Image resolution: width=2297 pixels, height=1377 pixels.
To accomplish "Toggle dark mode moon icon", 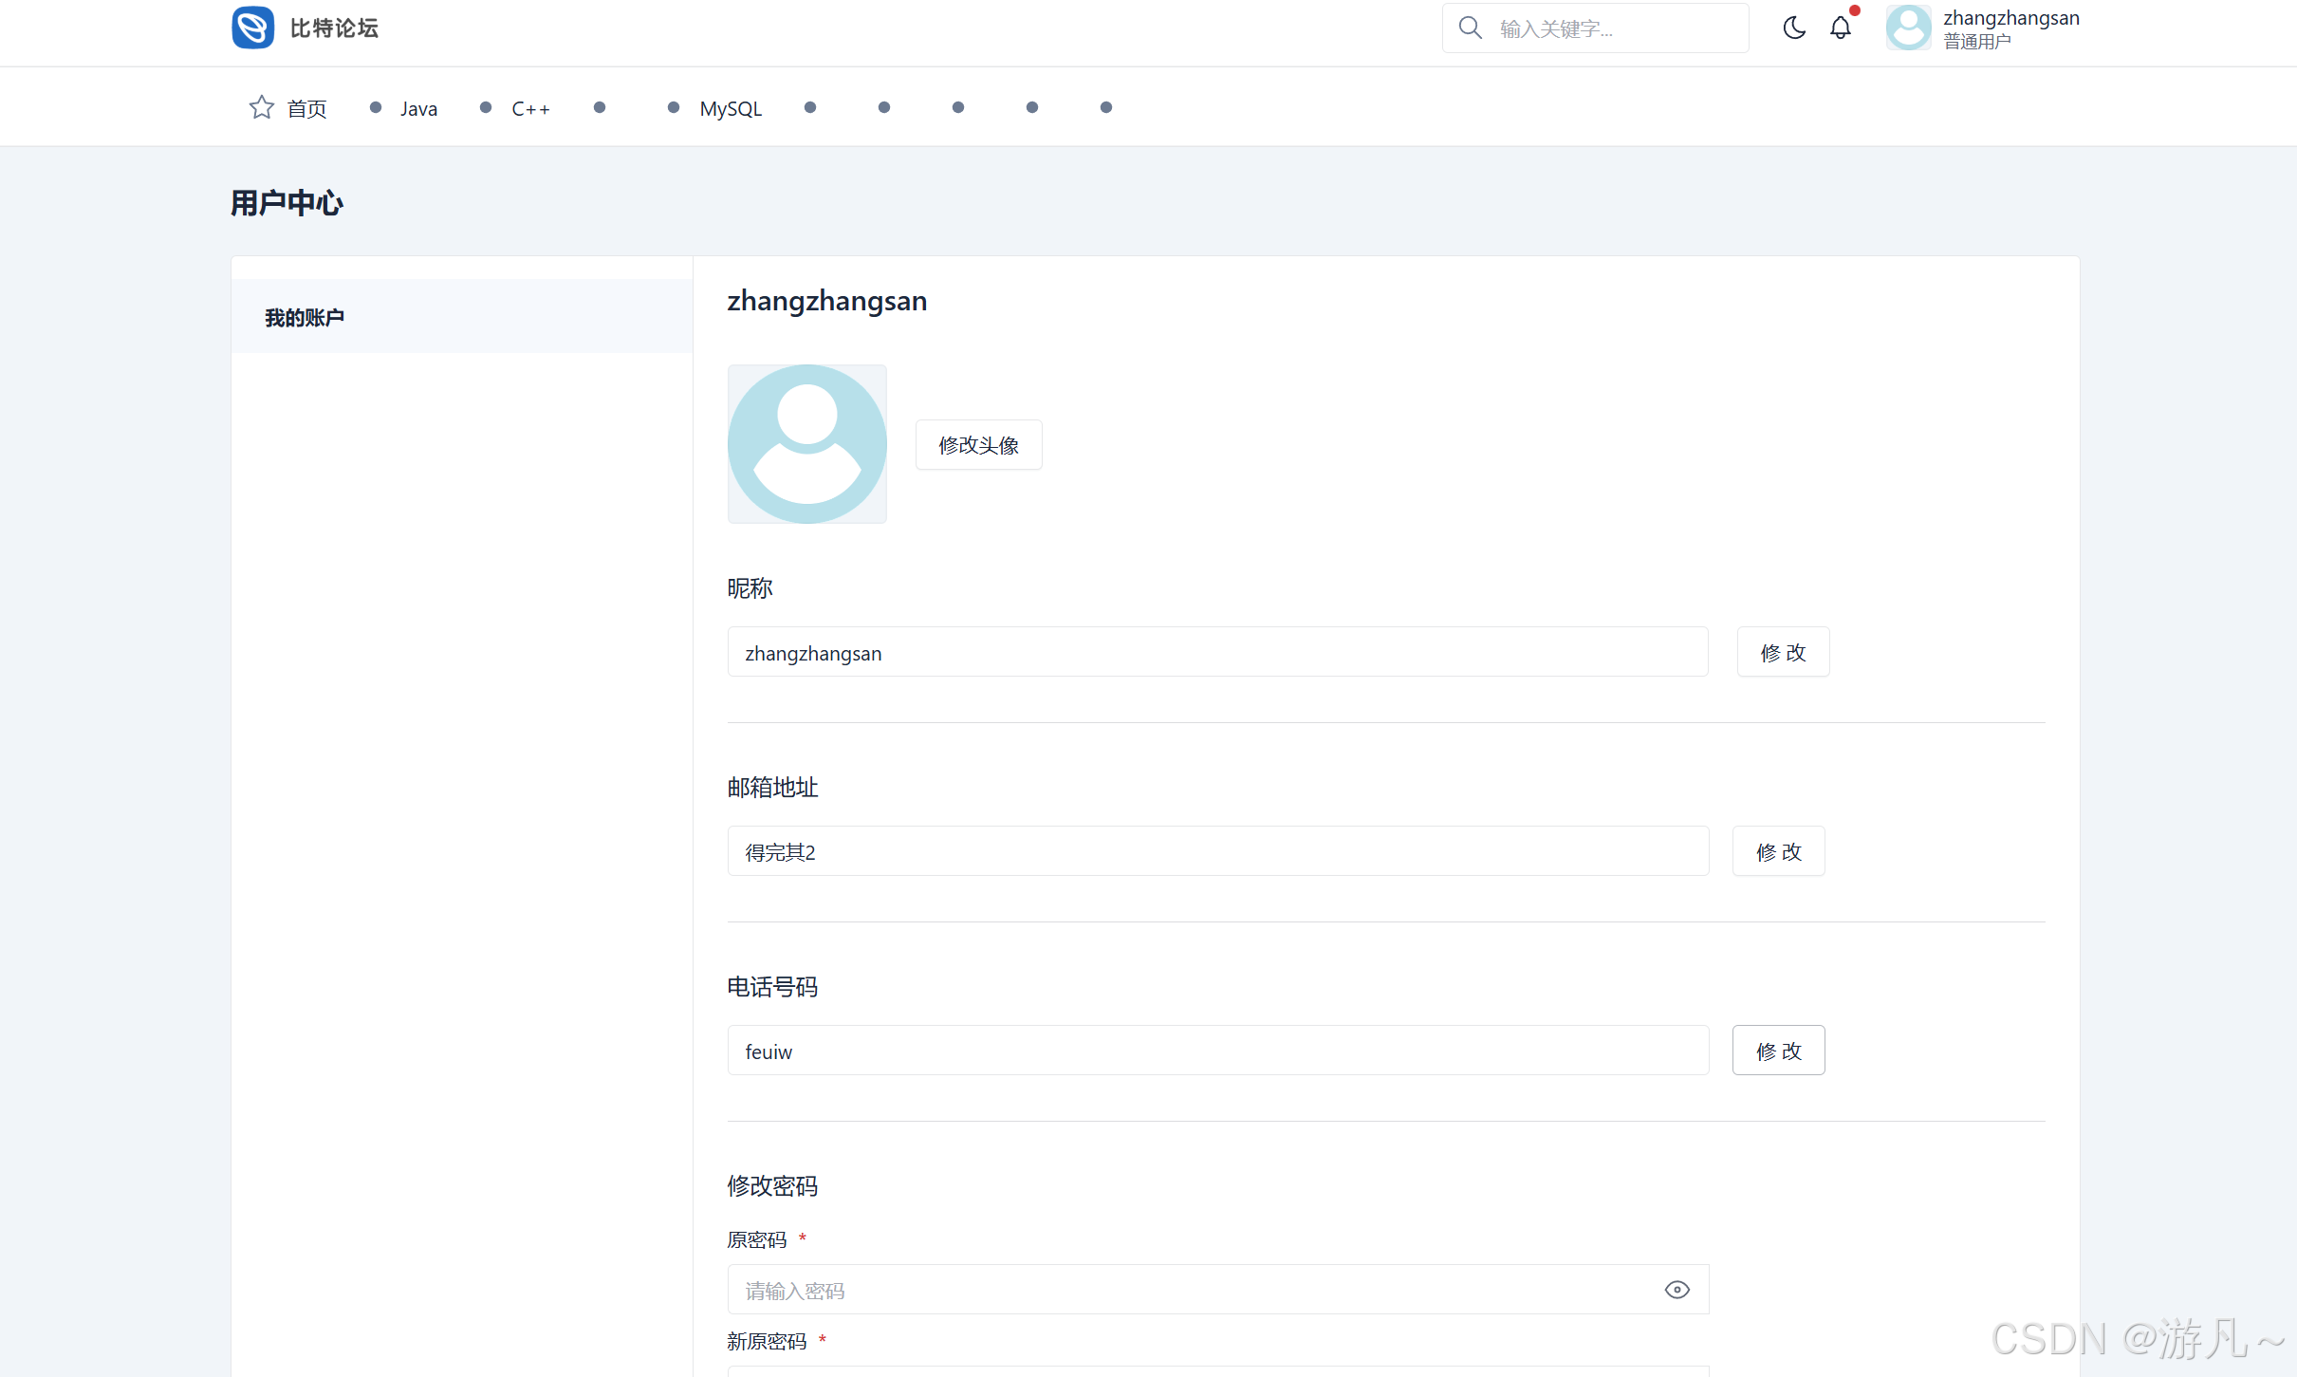I will pyautogui.click(x=1793, y=28).
